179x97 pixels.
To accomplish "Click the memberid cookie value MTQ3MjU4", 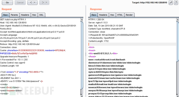I will pyautogui.click(x=60, y=50).
